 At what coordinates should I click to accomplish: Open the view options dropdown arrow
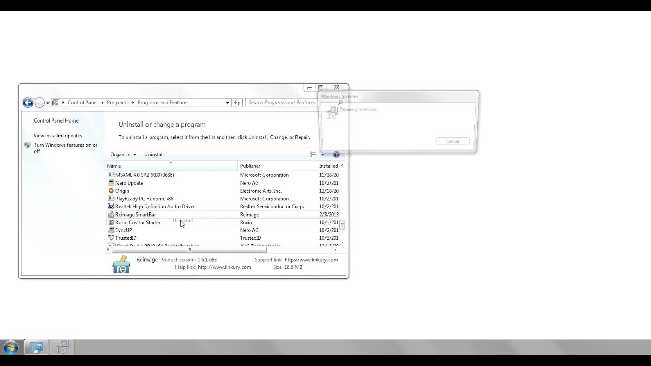(322, 154)
